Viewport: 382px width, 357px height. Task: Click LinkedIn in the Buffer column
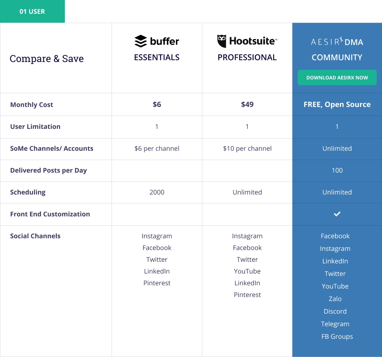pos(157,271)
